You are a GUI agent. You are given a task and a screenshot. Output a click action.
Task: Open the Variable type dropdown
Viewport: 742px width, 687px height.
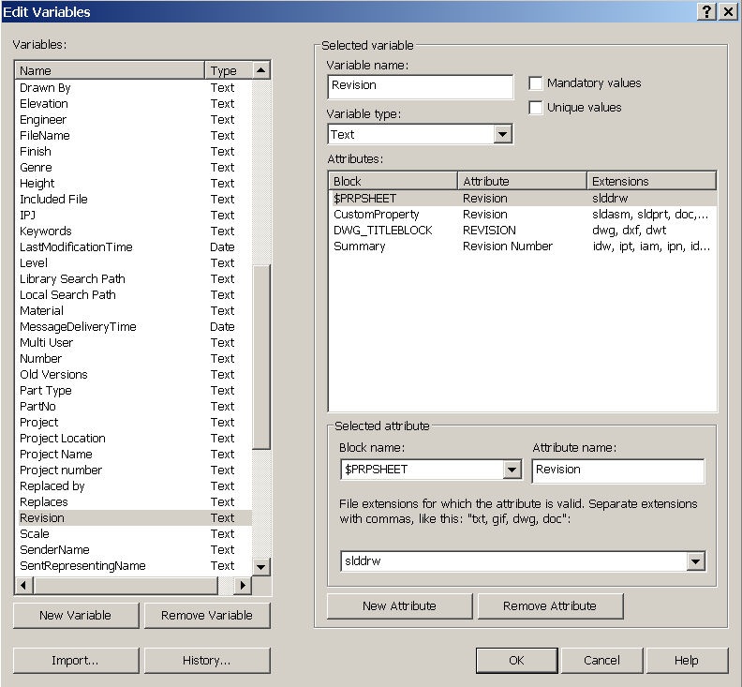coord(502,134)
